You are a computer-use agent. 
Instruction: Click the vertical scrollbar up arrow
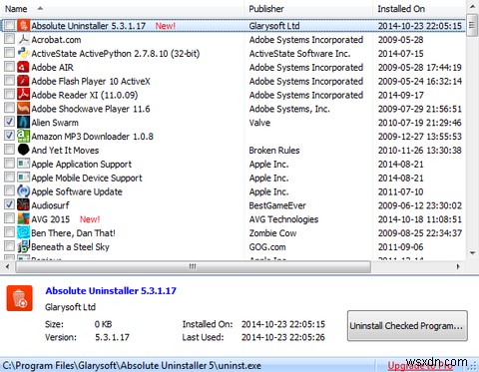tap(472, 7)
